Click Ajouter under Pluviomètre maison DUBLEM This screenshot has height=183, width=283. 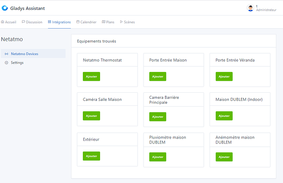(158, 157)
